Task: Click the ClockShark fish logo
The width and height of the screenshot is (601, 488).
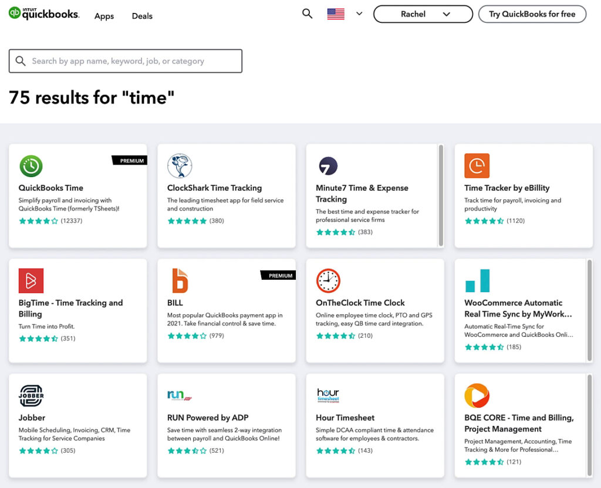Action: (180, 165)
